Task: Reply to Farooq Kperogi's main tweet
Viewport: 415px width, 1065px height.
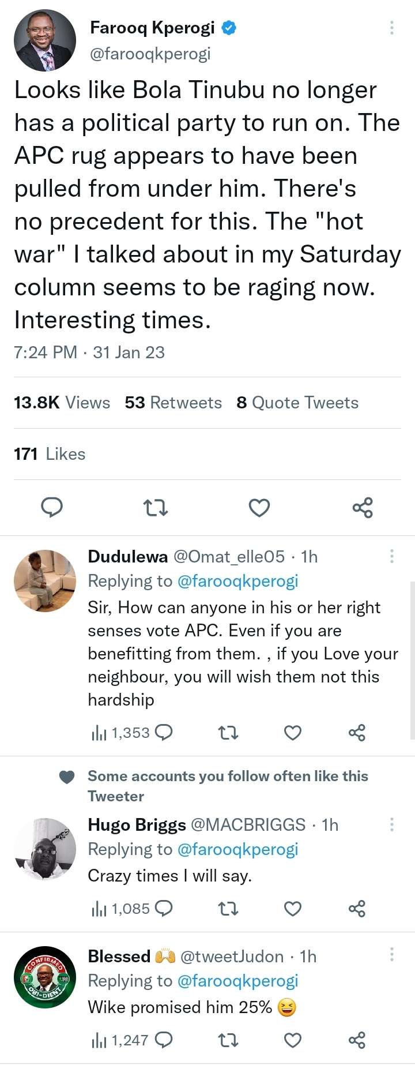Action: coord(52,508)
